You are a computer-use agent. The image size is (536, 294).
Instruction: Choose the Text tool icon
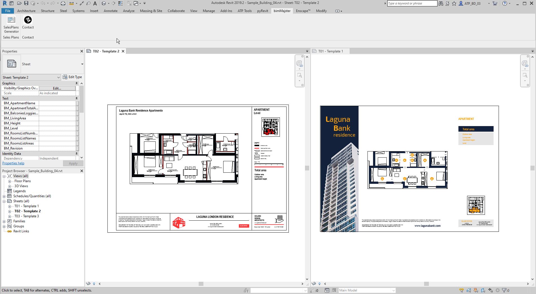click(x=95, y=3)
